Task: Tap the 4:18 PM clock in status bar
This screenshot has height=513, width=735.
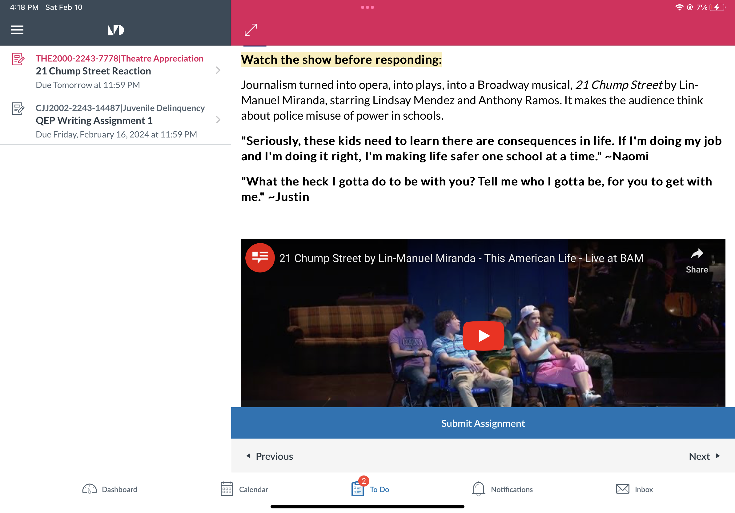Action: (24, 7)
